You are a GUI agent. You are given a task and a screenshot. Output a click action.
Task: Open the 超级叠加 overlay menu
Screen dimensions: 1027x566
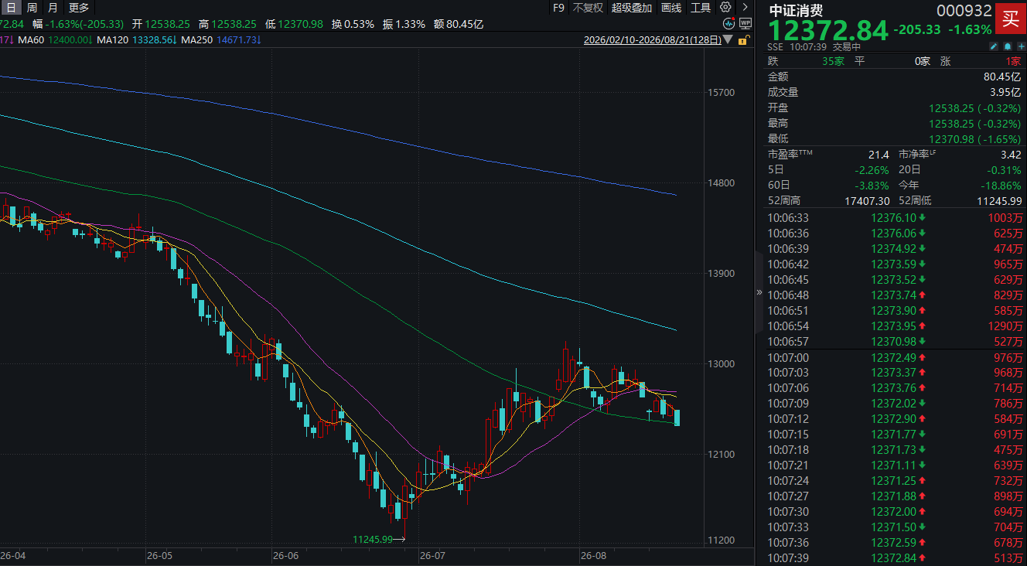pos(632,8)
